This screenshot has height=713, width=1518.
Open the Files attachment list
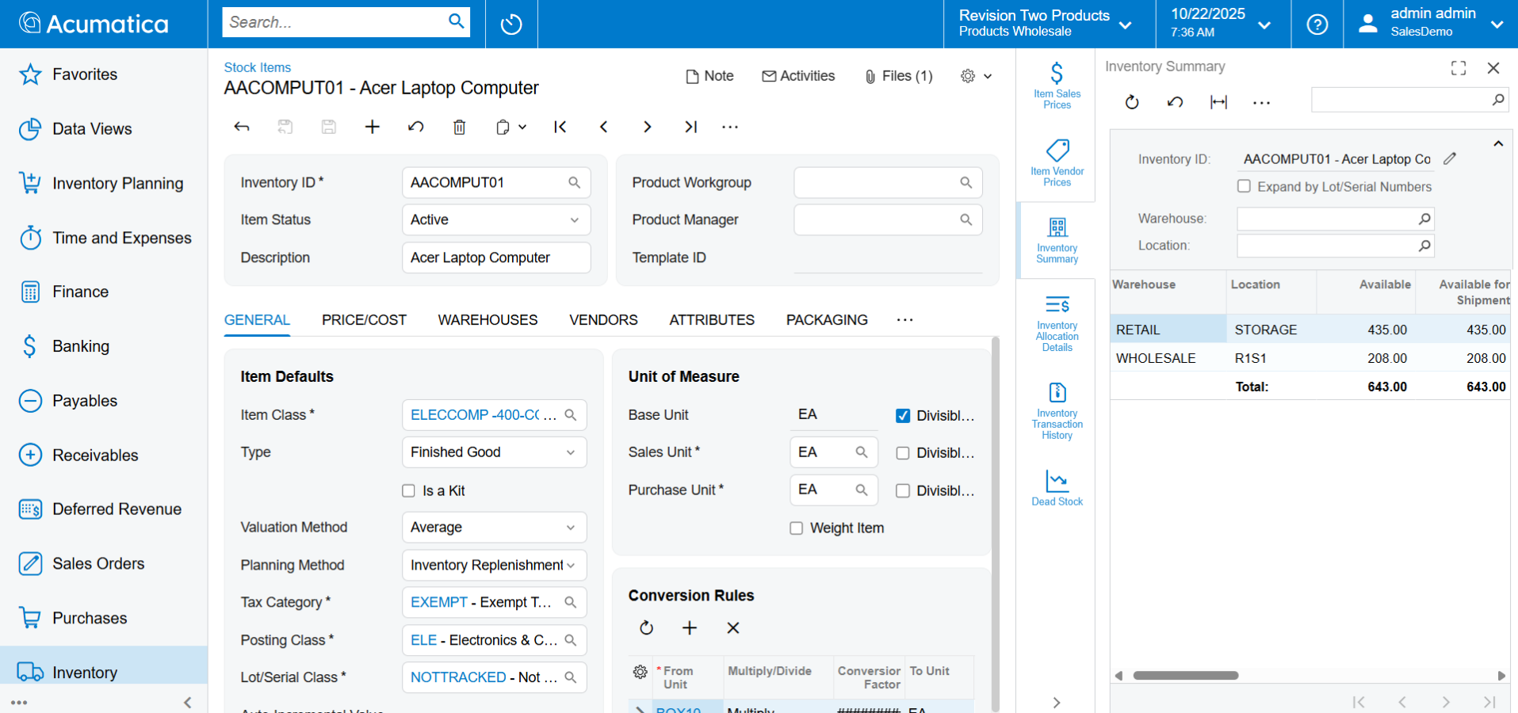coord(898,75)
